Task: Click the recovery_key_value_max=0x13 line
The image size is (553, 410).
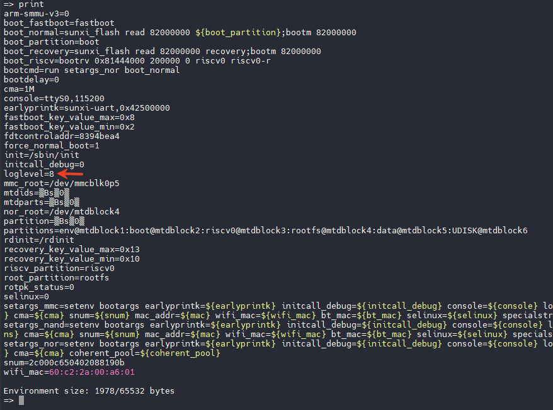Action: point(72,250)
